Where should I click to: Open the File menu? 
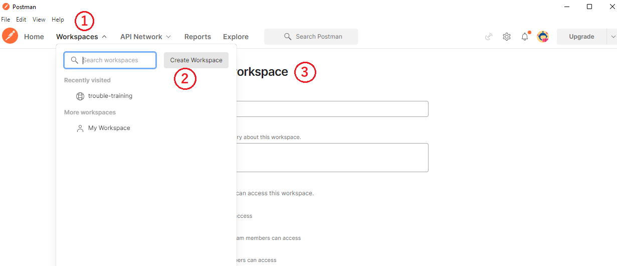6,20
